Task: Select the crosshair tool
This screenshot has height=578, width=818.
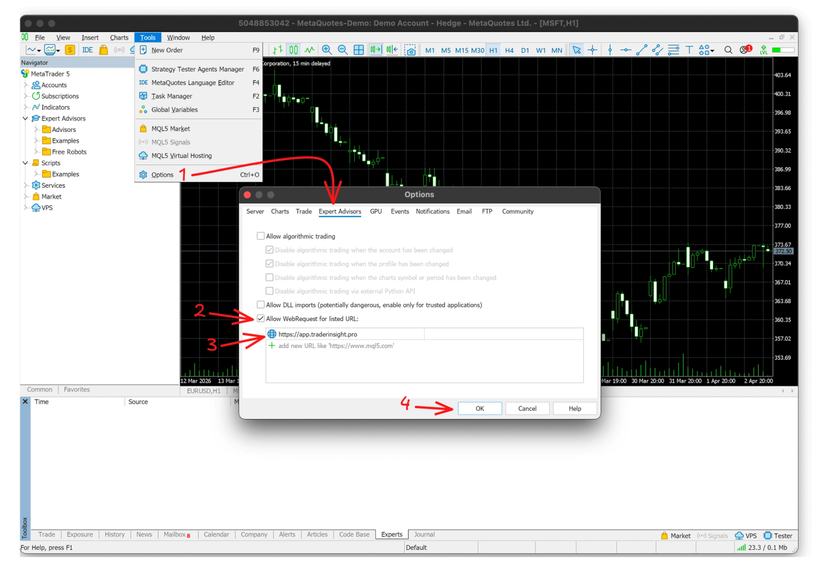Action: click(x=593, y=50)
